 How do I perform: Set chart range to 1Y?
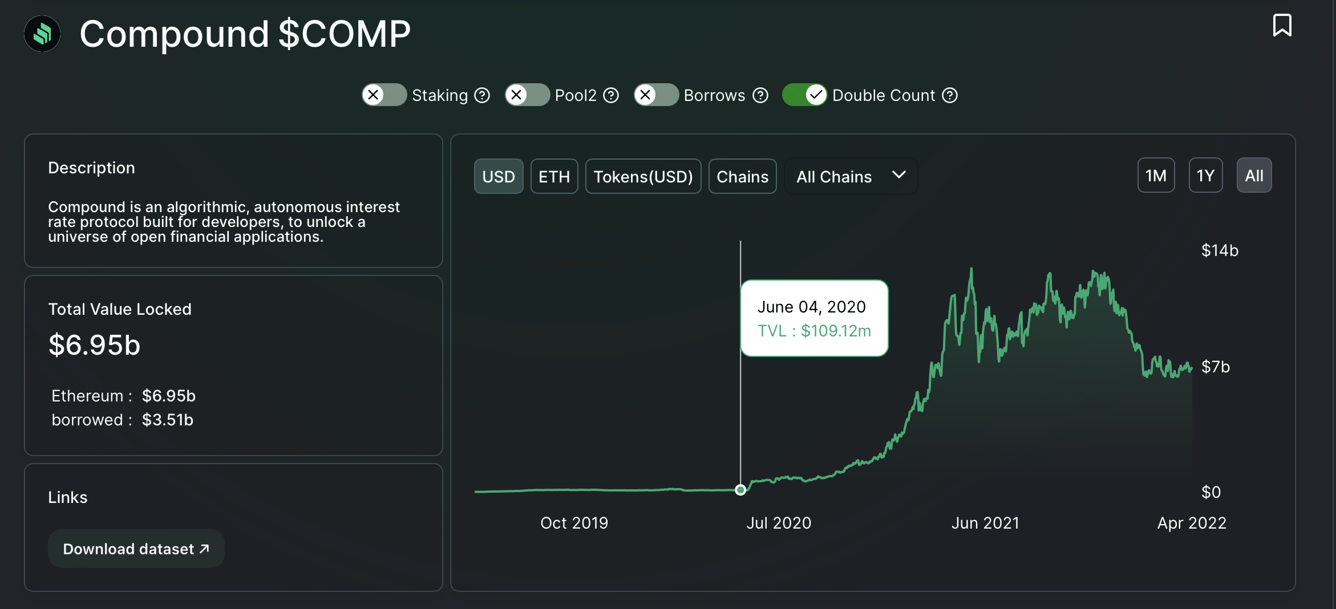pyautogui.click(x=1205, y=175)
